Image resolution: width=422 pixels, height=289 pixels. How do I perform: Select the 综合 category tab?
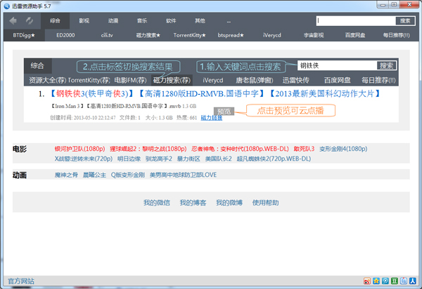[x=55, y=20]
